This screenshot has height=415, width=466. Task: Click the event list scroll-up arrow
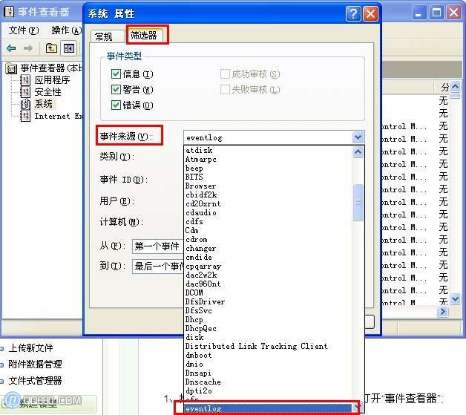click(x=456, y=87)
